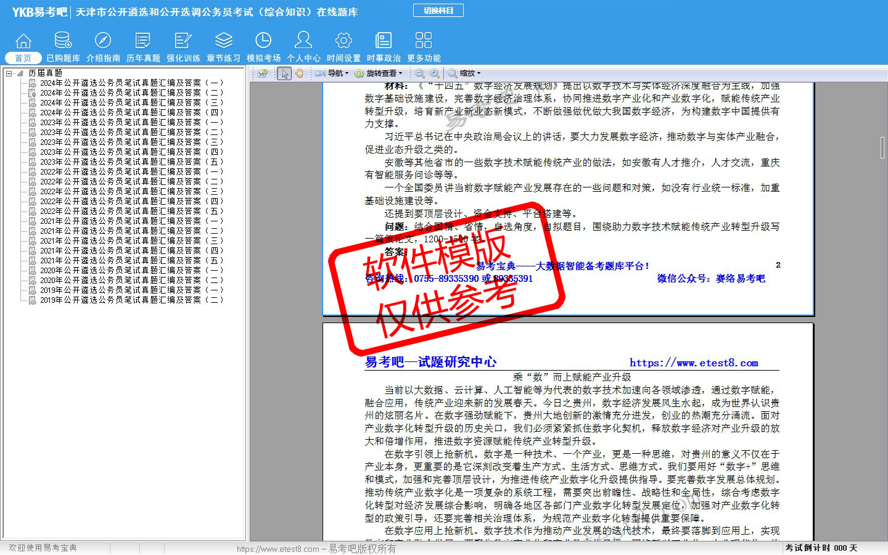Open 模拟考场 mock exam clock icon
The height and width of the screenshot is (555, 888).
(x=263, y=41)
